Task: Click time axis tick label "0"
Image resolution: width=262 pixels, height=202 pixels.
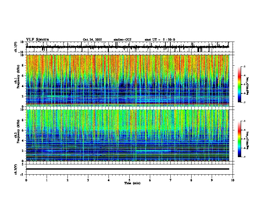Action: (x=26, y=180)
